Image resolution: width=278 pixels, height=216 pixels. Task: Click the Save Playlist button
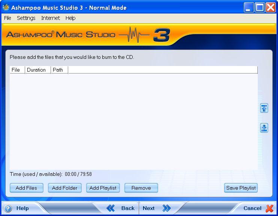tap(241, 188)
